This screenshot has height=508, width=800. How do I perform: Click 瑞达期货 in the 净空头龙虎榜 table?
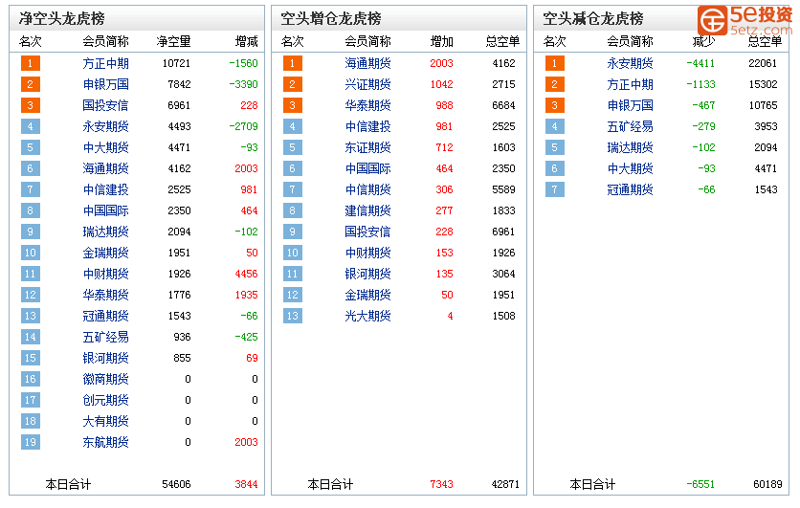click(x=105, y=232)
